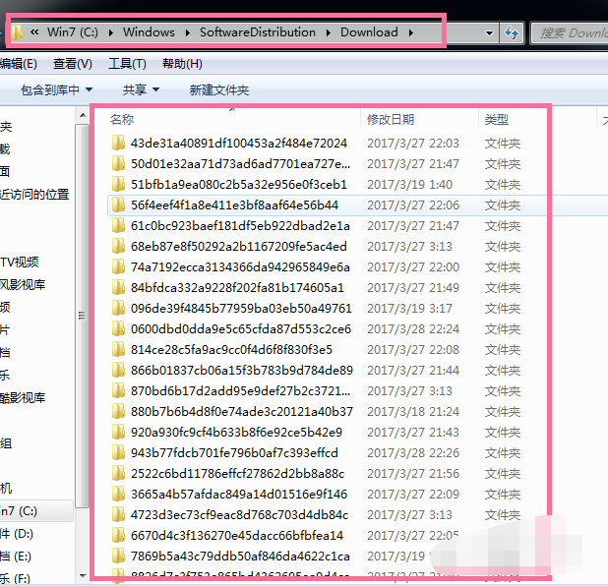Viewport: 608px width, 586px height.
Task: Click 新建文件夹 button
Action: point(219,90)
